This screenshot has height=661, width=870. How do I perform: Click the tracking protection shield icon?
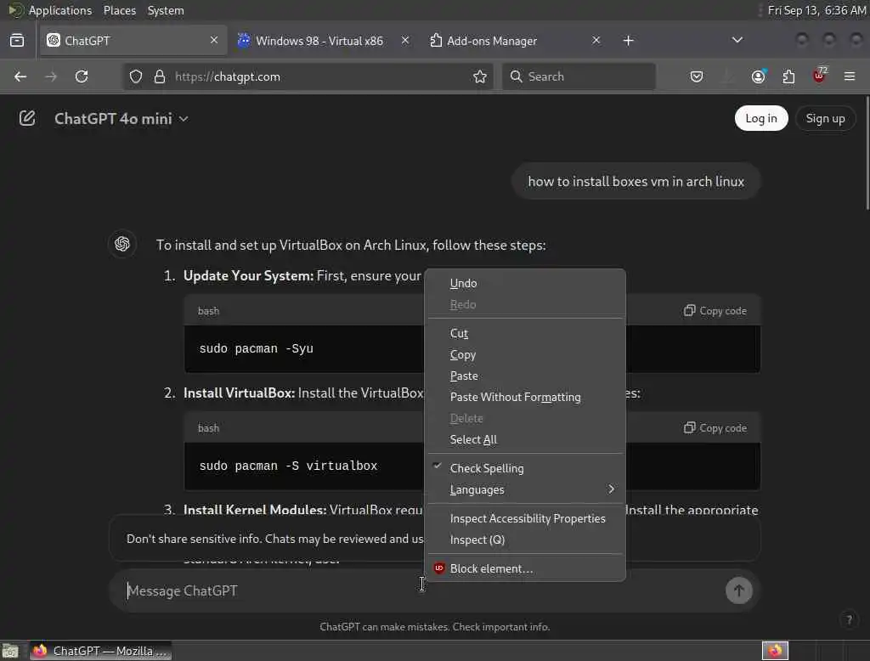pyautogui.click(x=135, y=76)
